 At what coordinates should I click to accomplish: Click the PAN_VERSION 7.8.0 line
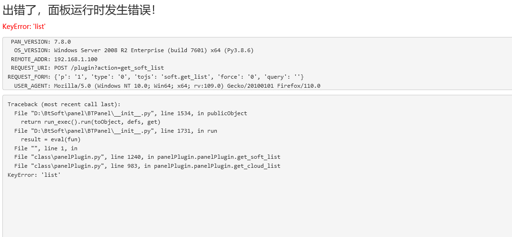(x=41, y=42)
